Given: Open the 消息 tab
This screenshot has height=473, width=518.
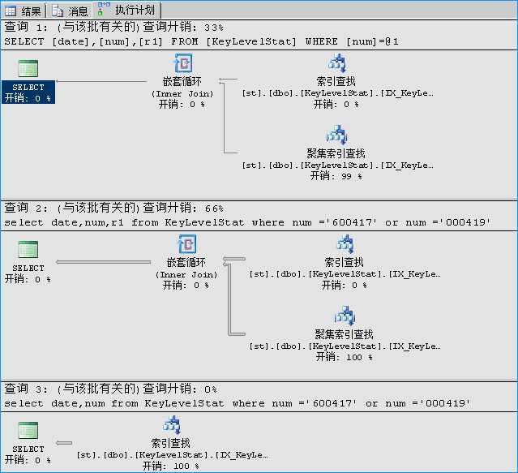Looking at the screenshot, I should coord(70,11).
